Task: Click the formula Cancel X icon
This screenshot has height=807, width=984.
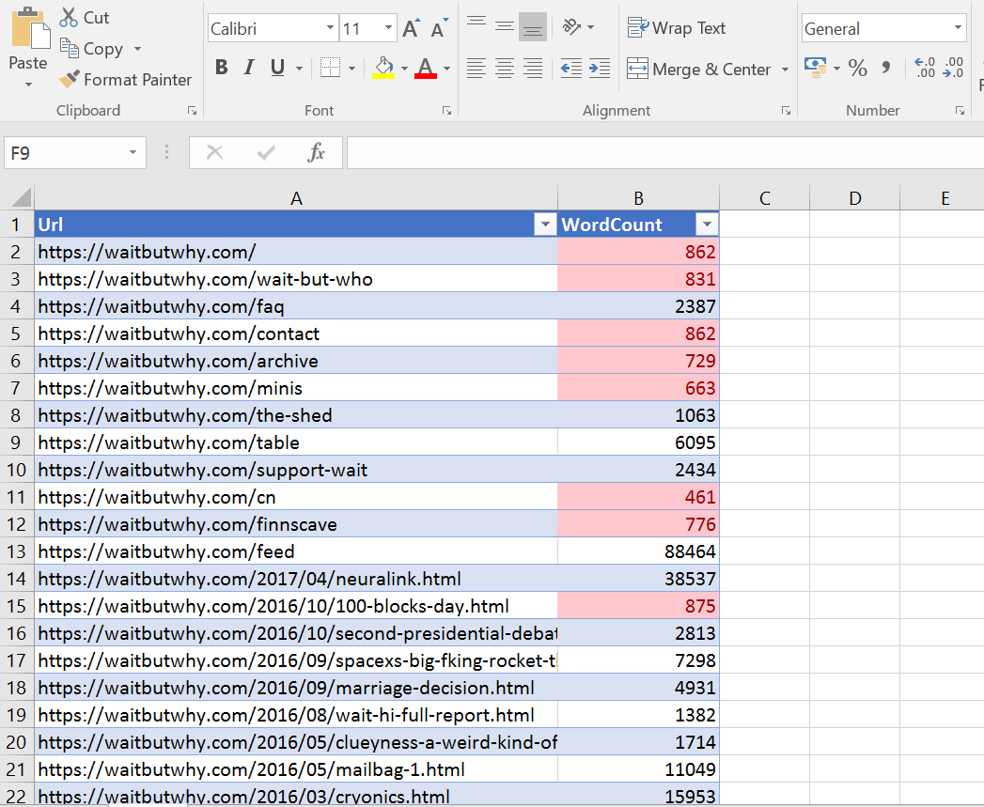Action: pos(214,152)
